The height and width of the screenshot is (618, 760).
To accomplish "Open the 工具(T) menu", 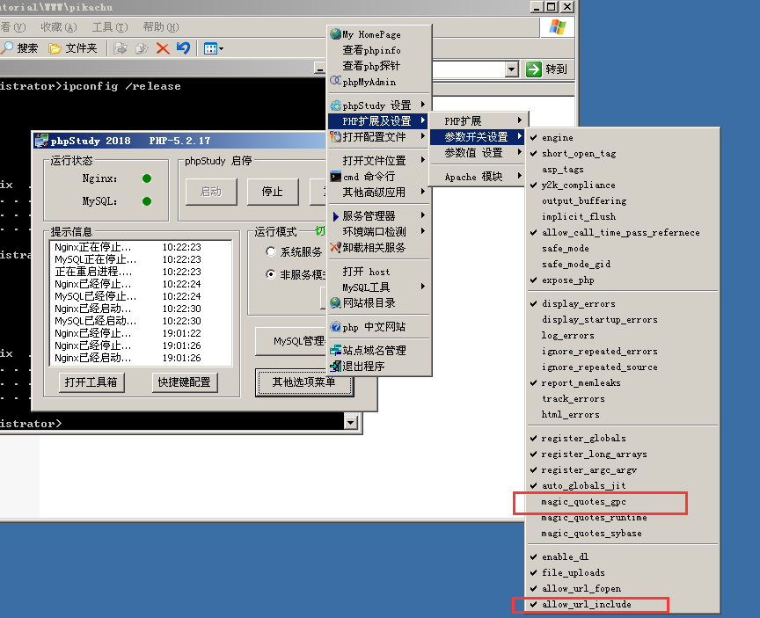I will (109, 27).
